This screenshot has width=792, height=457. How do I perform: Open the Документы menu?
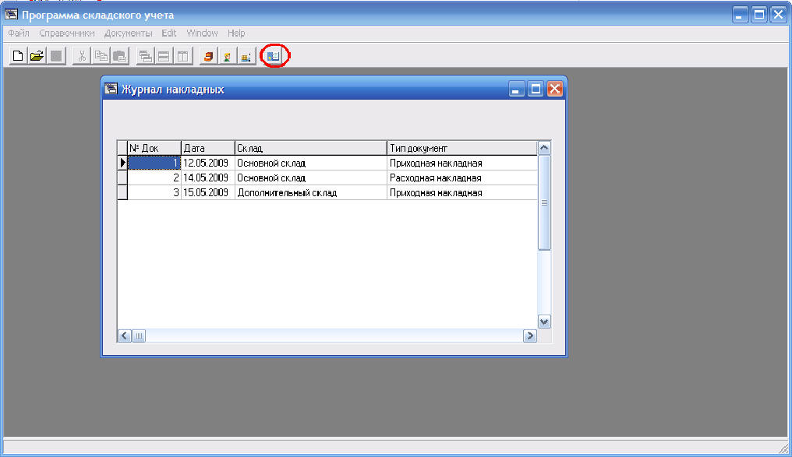pos(129,33)
